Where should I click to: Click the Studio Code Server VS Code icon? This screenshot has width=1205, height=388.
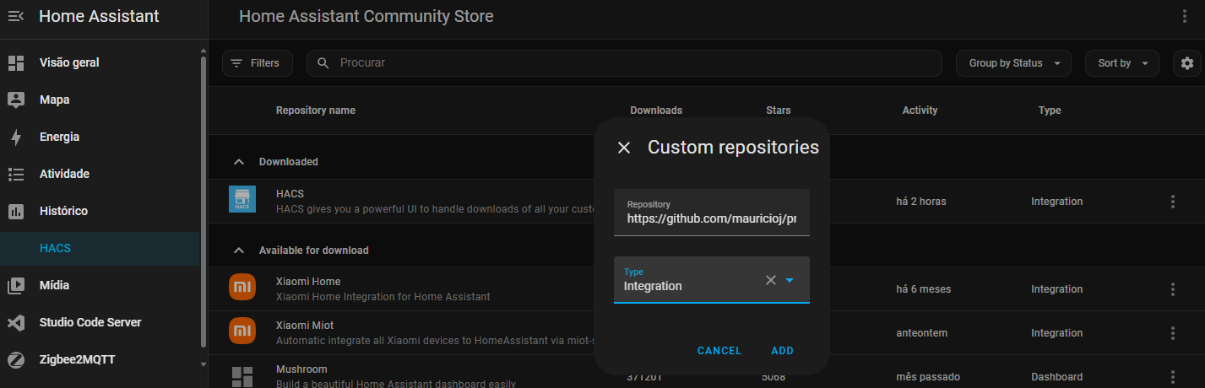point(16,322)
